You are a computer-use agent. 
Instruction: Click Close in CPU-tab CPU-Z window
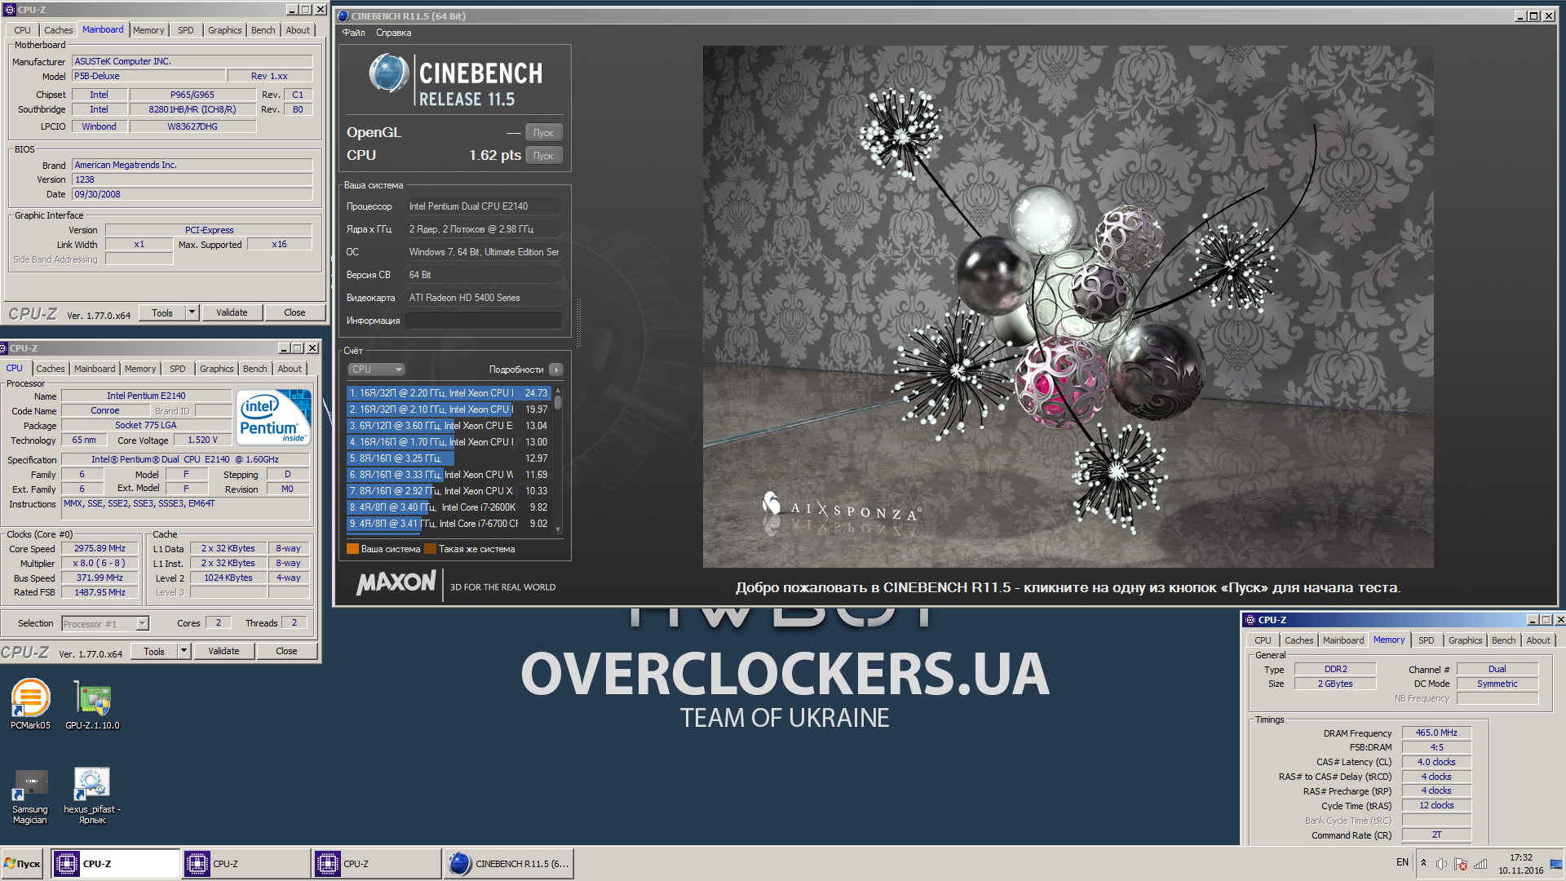pyautogui.click(x=286, y=651)
